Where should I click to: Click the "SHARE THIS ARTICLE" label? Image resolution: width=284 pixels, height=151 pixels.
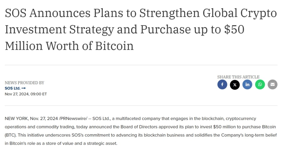pyautogui.click(x=238, y=77)
